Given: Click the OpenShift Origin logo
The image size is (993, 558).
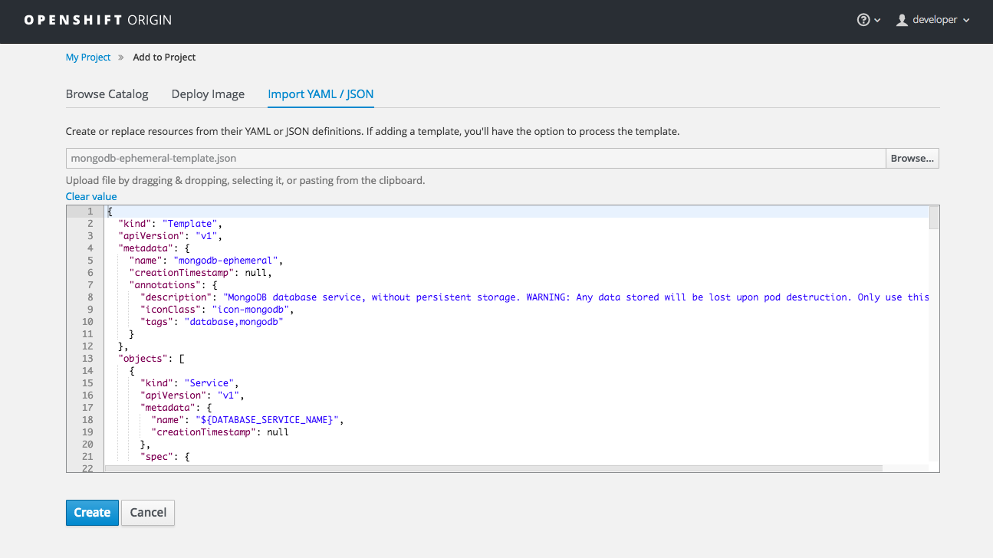Looking at the screenshot, I should pyautogui.click(x=98, y=20).
